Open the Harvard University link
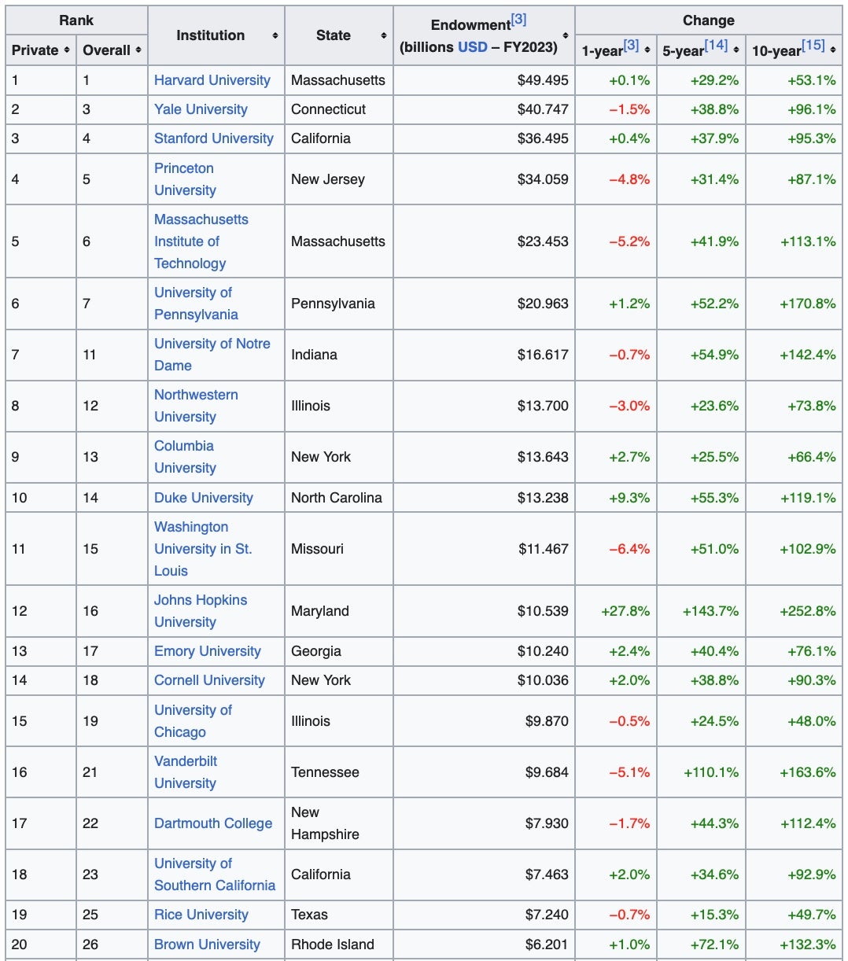The width and height of the screenshot is (848, 961). point(212,80)
